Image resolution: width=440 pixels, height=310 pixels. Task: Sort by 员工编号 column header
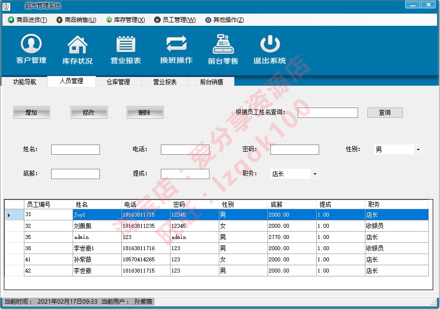click(48, 204)
